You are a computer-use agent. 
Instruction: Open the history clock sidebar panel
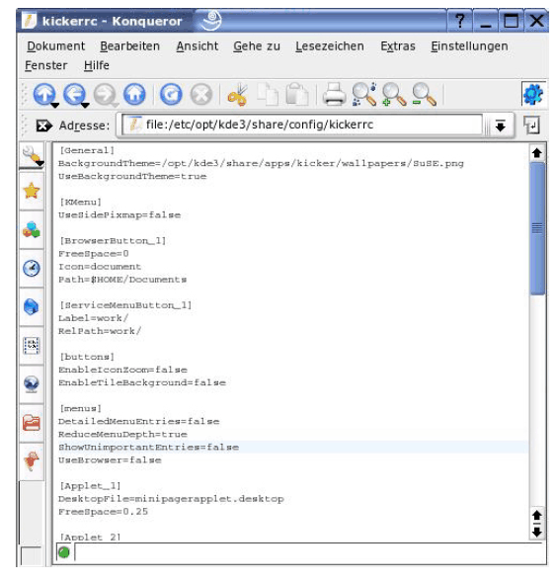(x=32, y=268)
